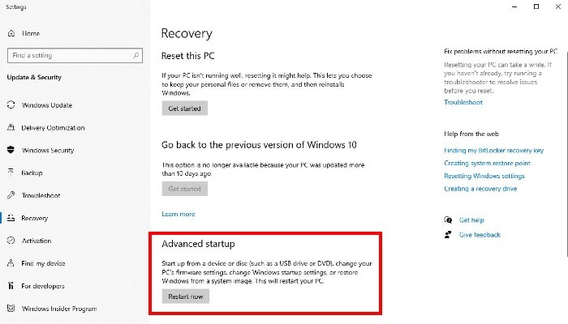This screenshot has height=324, width=568.
Task: Open Creating system restore point link
Action: pyautogui.click(x=486, y=163)
